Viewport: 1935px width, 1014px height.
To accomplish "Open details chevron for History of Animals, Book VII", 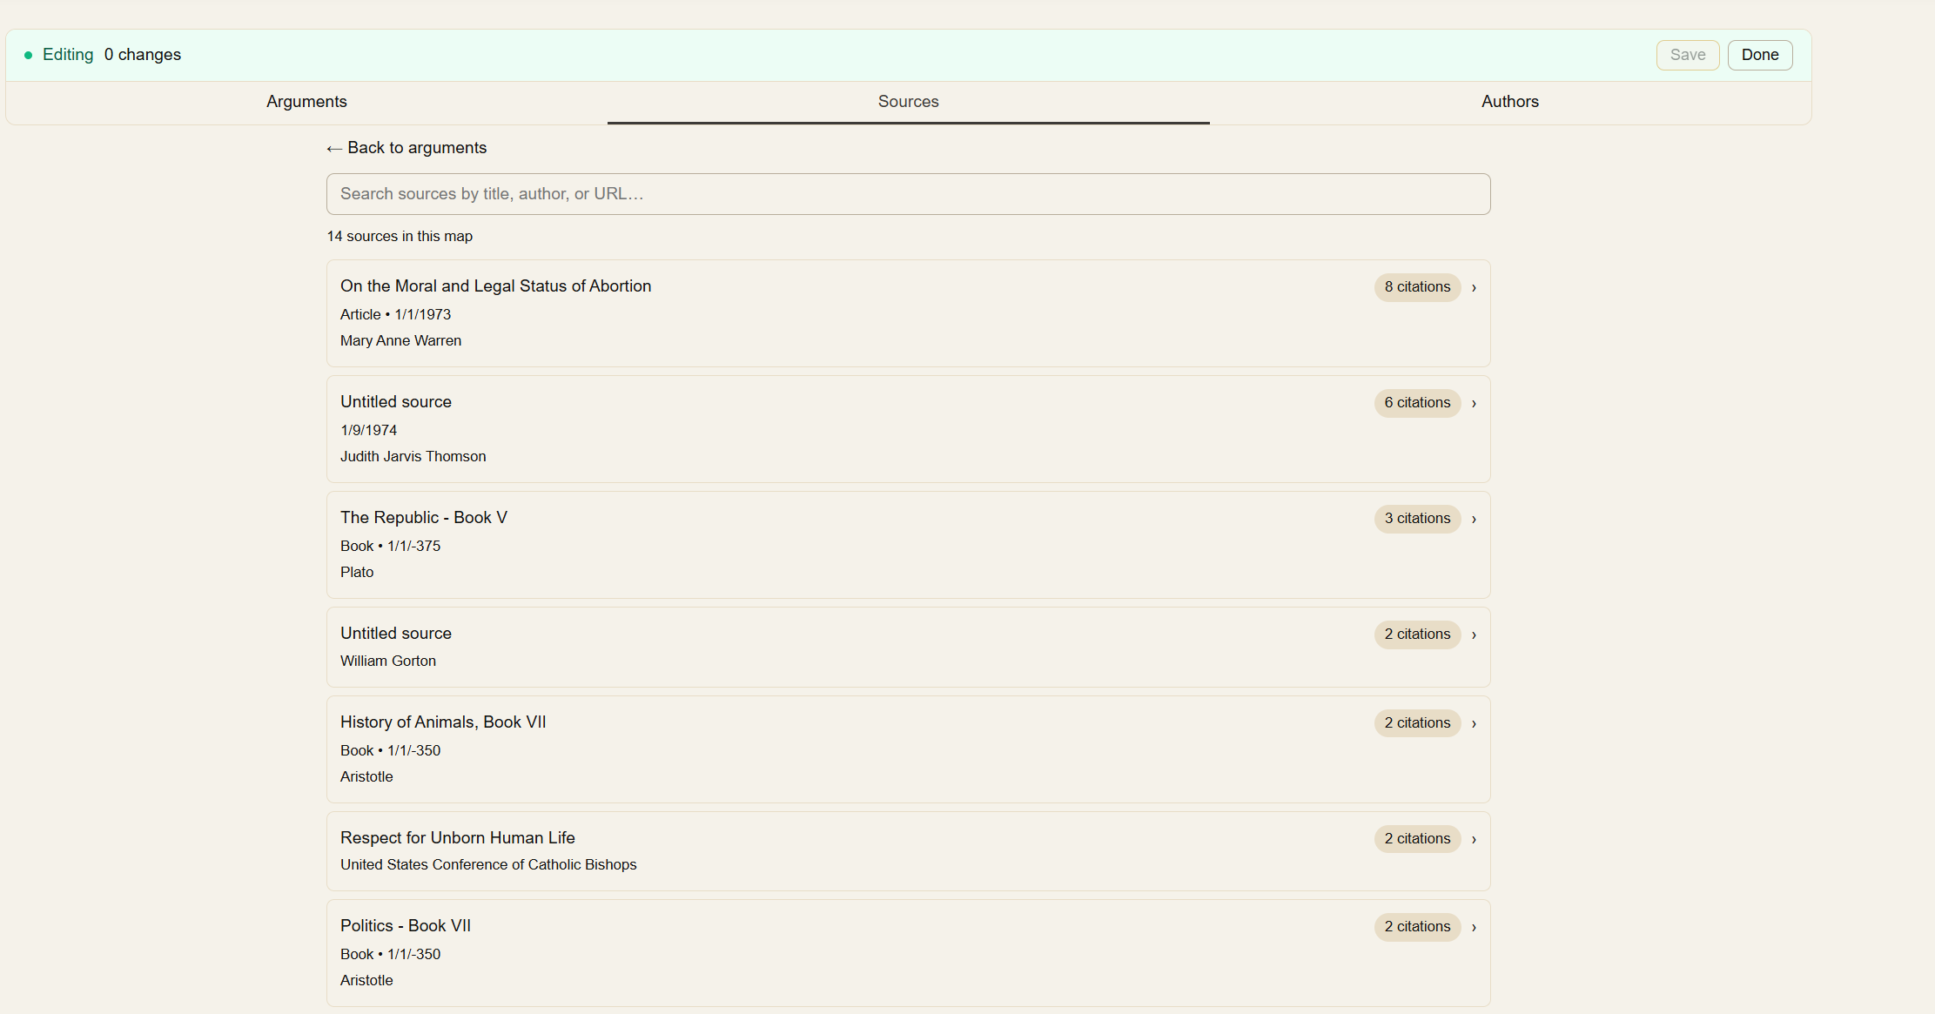I will click(x=1474, y=723).
